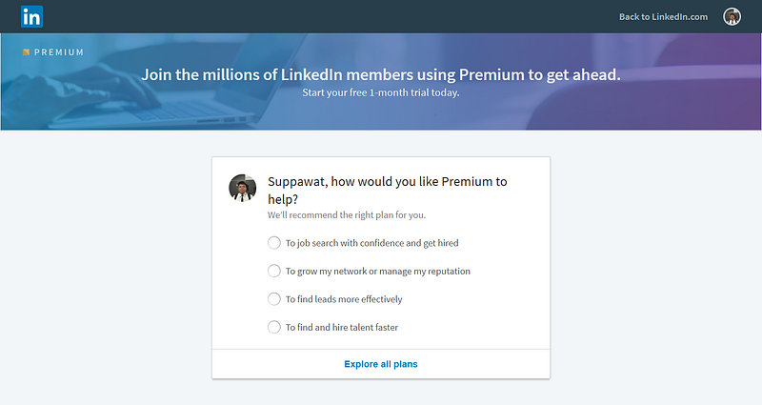Click the 'how would you like Premium to help' heading
Viewport: 762px width, 405px height.
pos(388,190)
